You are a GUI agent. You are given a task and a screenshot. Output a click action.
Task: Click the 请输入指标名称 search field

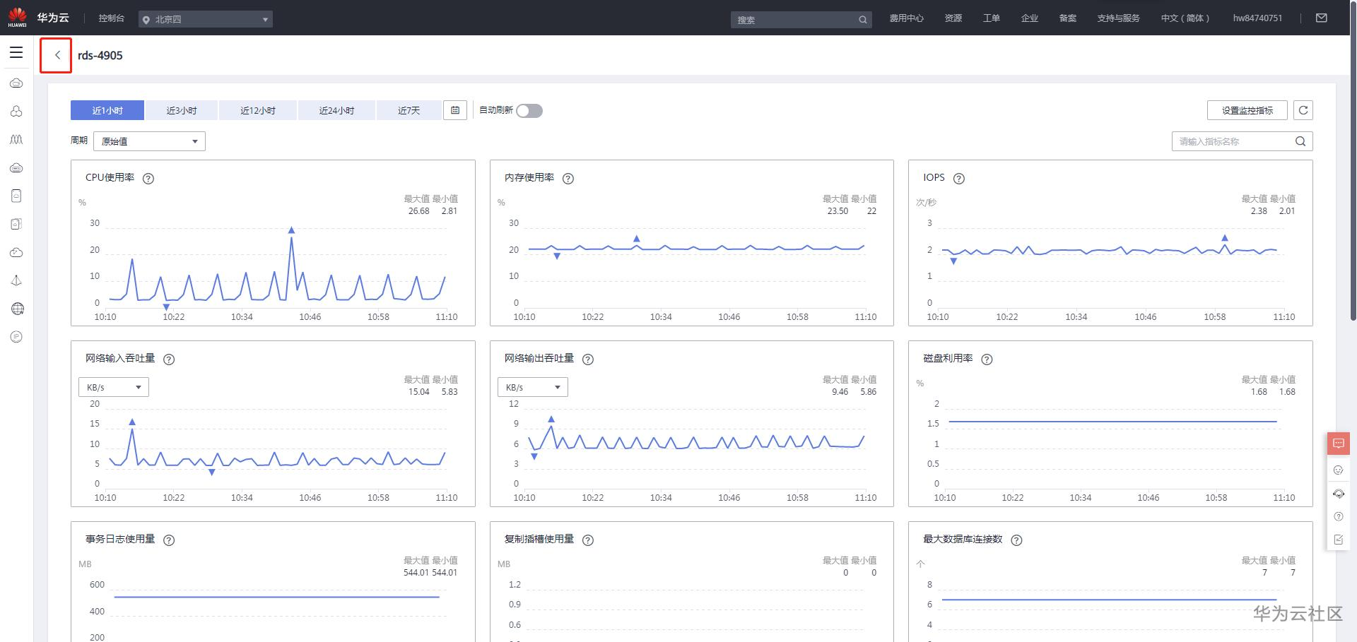[x=1233, y=141]
